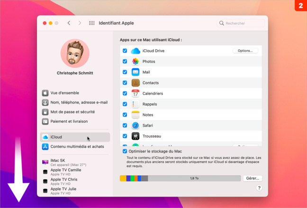Show all preferences with the grid icon
This screenshot has width=307, height=208.
pos(91,23)
